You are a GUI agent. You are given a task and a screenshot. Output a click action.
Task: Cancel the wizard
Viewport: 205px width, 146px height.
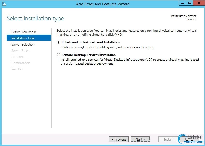click(189, 140)
